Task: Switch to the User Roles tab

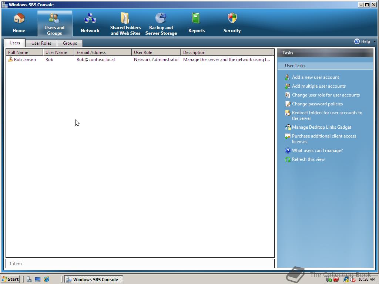Action: coord(41,43)
